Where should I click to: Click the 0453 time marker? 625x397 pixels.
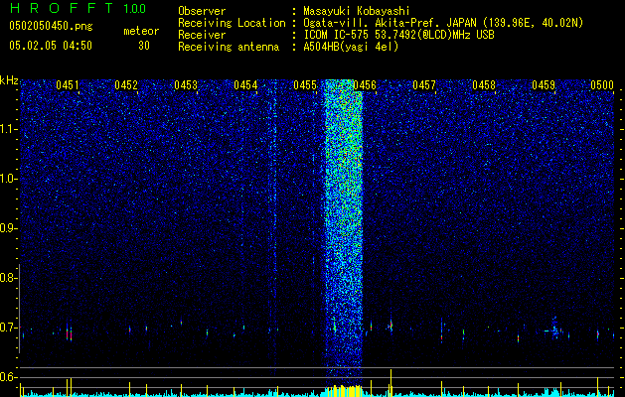[x=186, y=85]
